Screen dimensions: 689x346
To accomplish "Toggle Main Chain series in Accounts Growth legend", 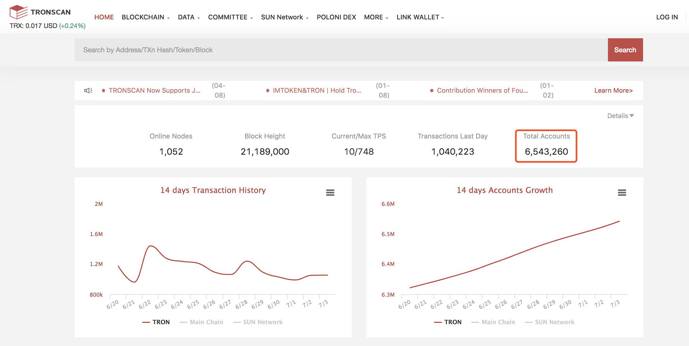I will tap(493, 322).
